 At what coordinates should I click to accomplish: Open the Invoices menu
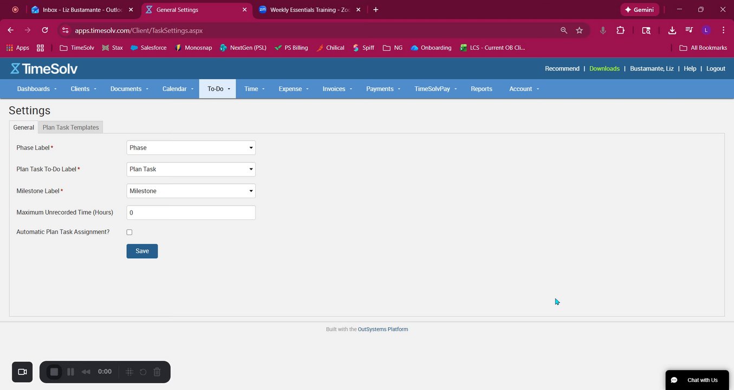pos(337,89)
